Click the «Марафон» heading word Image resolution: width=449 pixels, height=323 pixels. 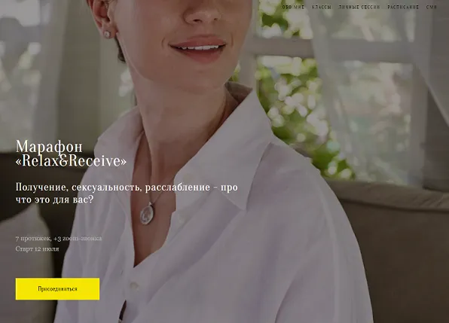[x=49, y=147]
